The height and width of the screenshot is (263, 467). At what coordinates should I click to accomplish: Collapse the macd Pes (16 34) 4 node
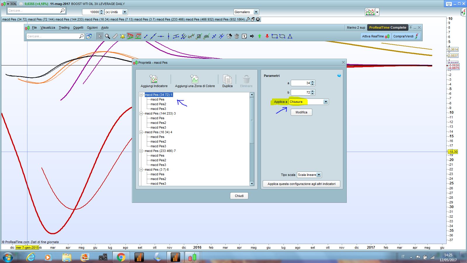[x=141, y=132]
